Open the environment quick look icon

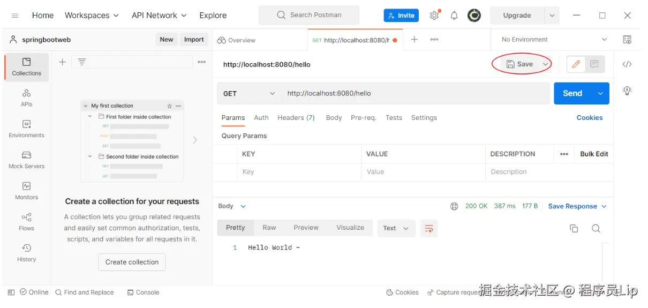click(627, 40)
